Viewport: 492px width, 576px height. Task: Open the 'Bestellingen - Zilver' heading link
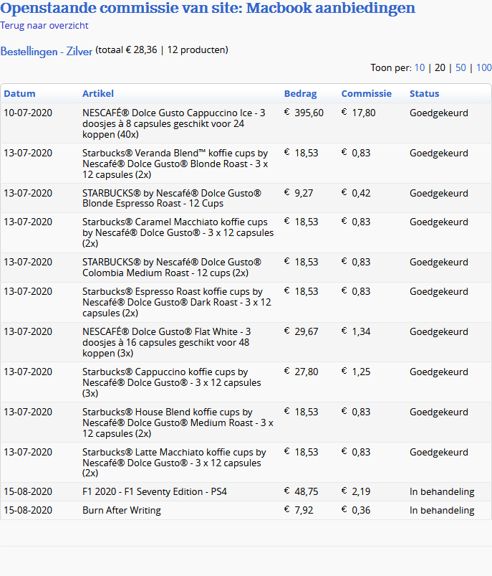coord(47,52)
